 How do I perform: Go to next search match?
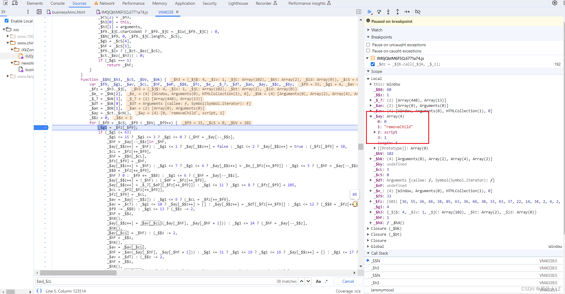pos(308,281)
